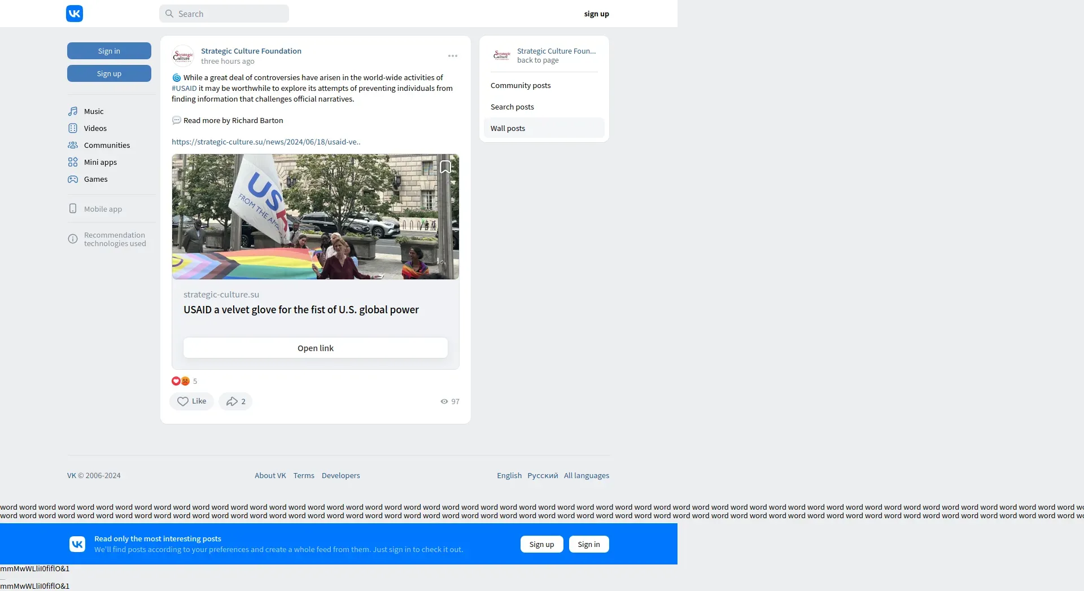Viewport: 1084px width, 591px height.
Task: Open the USAID flag article thumbnail
Action: [316, 217]
